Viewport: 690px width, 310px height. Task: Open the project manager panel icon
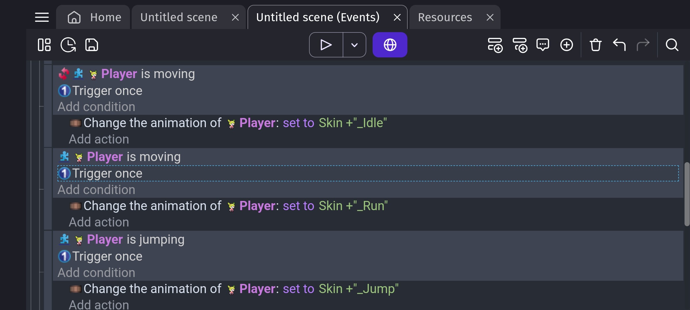(44, 45)
